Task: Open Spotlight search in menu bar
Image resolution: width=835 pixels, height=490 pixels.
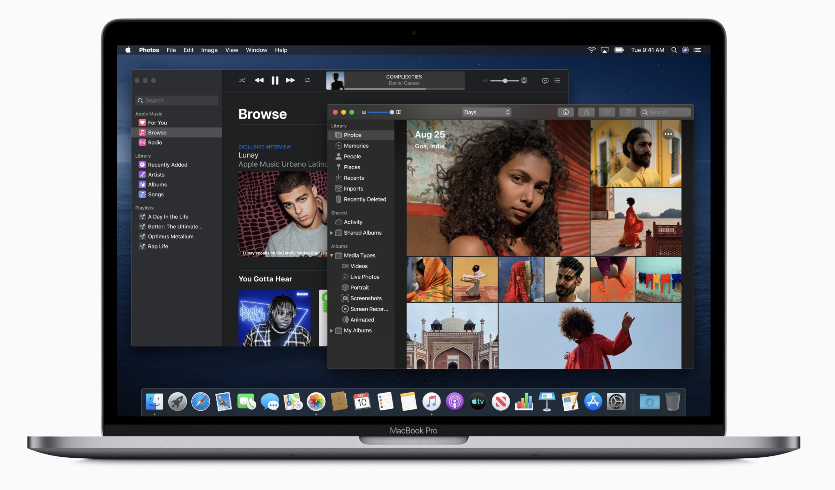Action: [x=674, y=50]
